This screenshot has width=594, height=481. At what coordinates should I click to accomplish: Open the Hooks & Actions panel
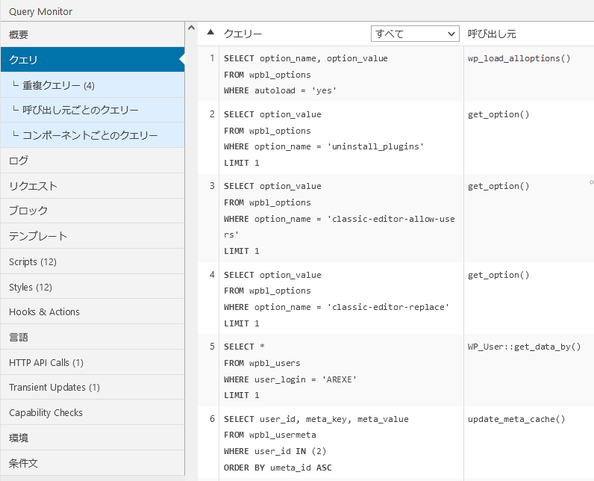tap(44, 311)
